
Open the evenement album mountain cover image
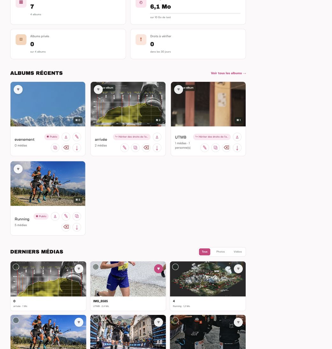coord(48,104)
